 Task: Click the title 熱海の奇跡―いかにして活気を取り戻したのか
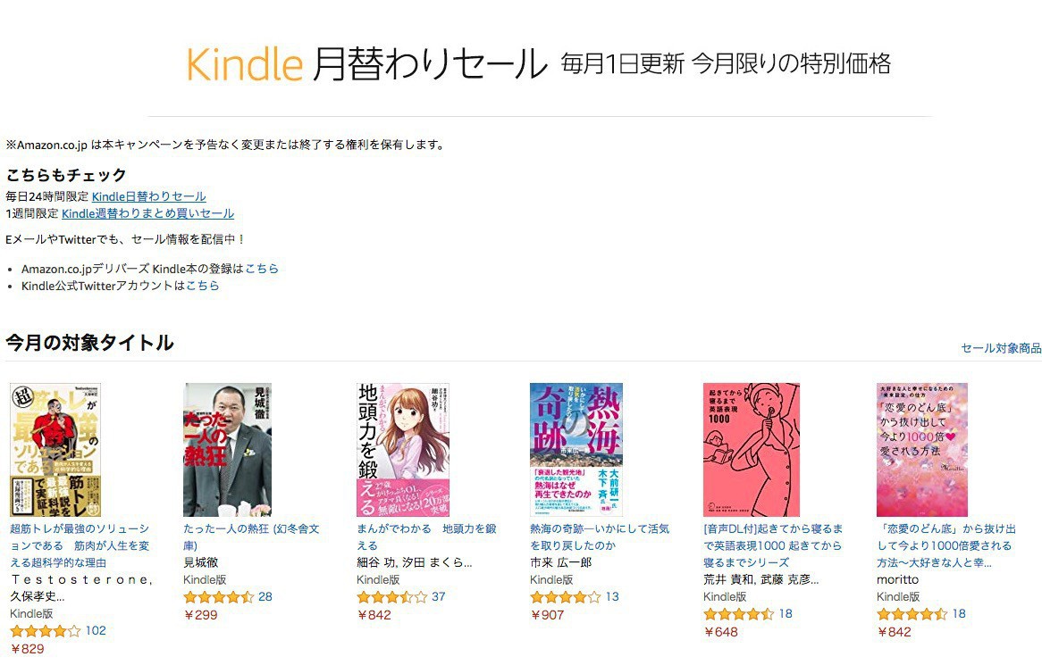click(600, 537)
